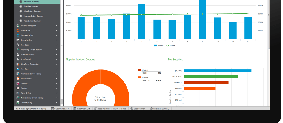This screenshot has height=123, width=283.
Task: Expand the Works Orders chevron
Action: tap(57, 93)
